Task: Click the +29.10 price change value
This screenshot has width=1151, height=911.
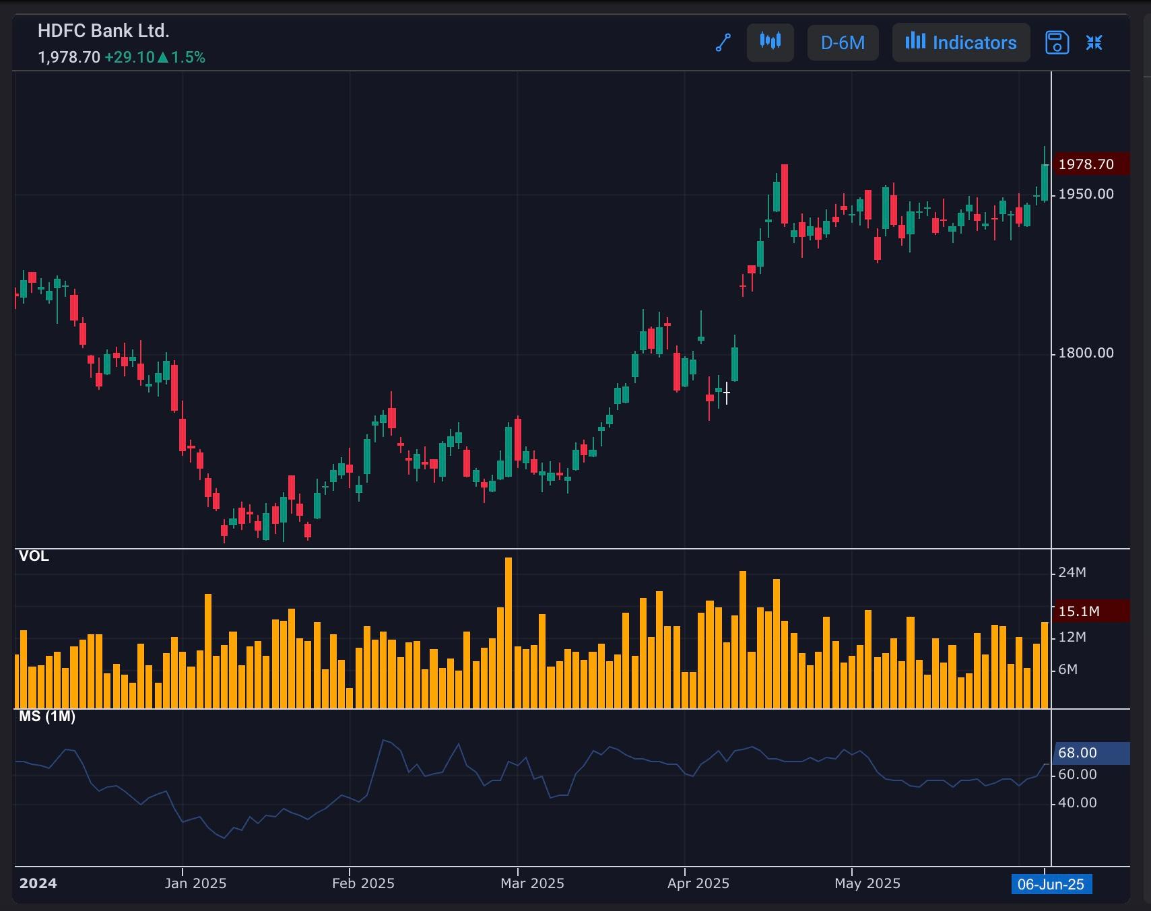Action: tap(129, 57)
